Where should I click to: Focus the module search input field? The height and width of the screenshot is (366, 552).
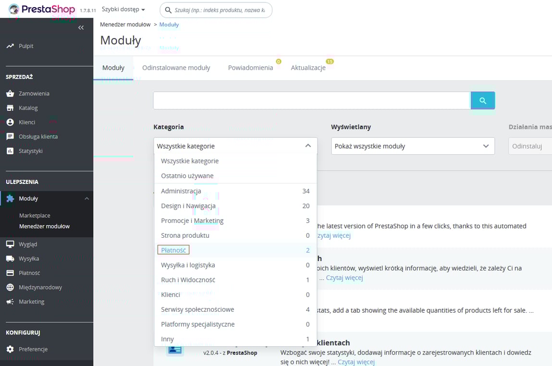[x=312, y=101]
